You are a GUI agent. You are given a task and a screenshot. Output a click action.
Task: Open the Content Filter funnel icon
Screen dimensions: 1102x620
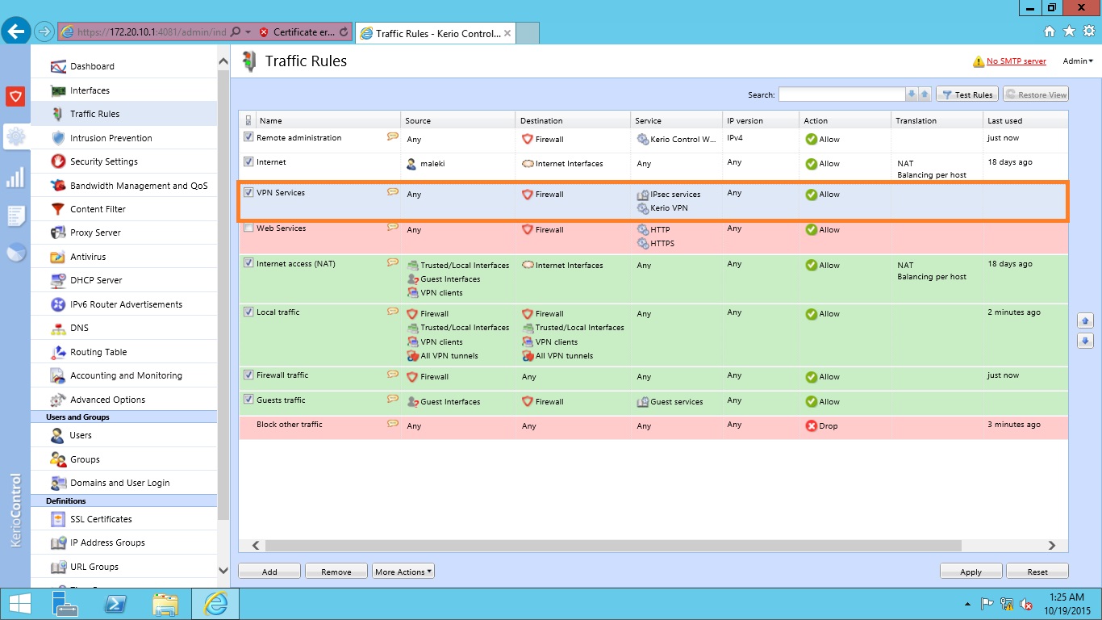tap(57, 209)
